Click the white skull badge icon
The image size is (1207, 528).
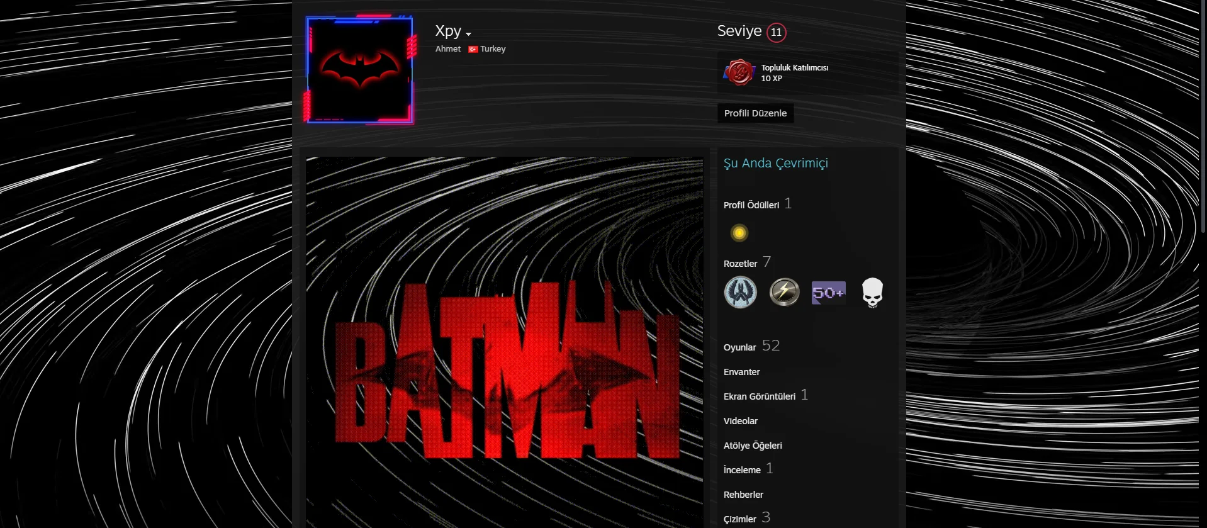point(872,293)
